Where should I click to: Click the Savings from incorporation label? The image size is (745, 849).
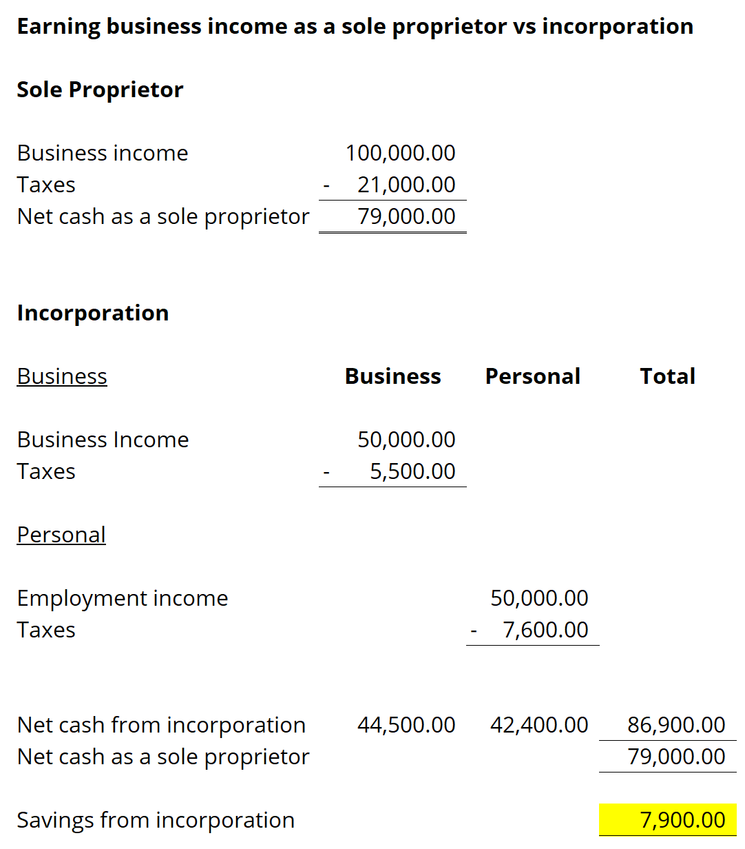tap(156, 820)
